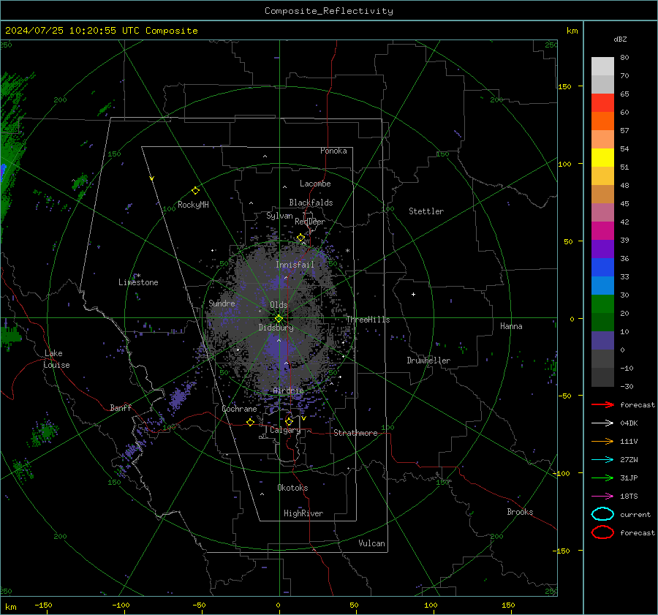Click the cyan current ellipse icon
This screenshot has width=658, height=615.
602,514
